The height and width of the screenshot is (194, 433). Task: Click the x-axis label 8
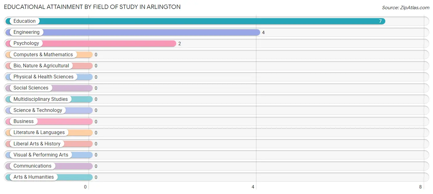pyautogui.click(x=420, y=187)
